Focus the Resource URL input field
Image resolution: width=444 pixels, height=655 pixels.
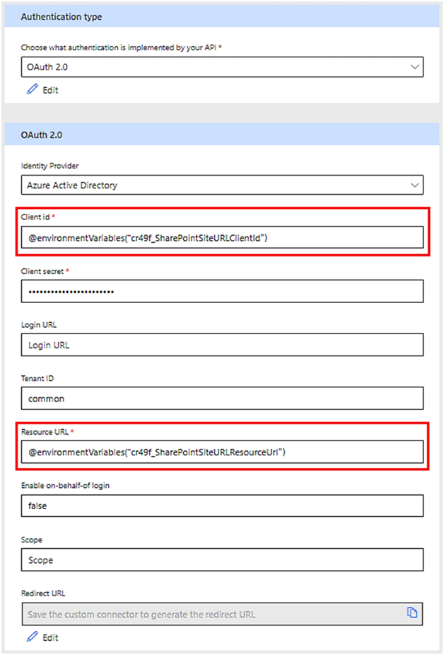(x=222, y=452)
